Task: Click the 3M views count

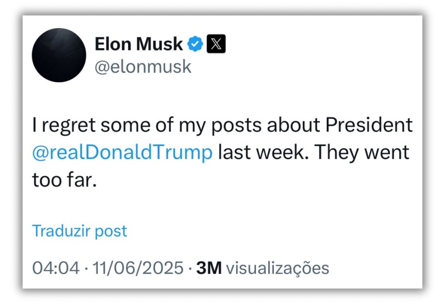Action: click(x=209, y=268)
